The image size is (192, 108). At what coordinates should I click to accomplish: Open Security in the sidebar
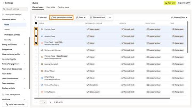(x=8, y=40)
